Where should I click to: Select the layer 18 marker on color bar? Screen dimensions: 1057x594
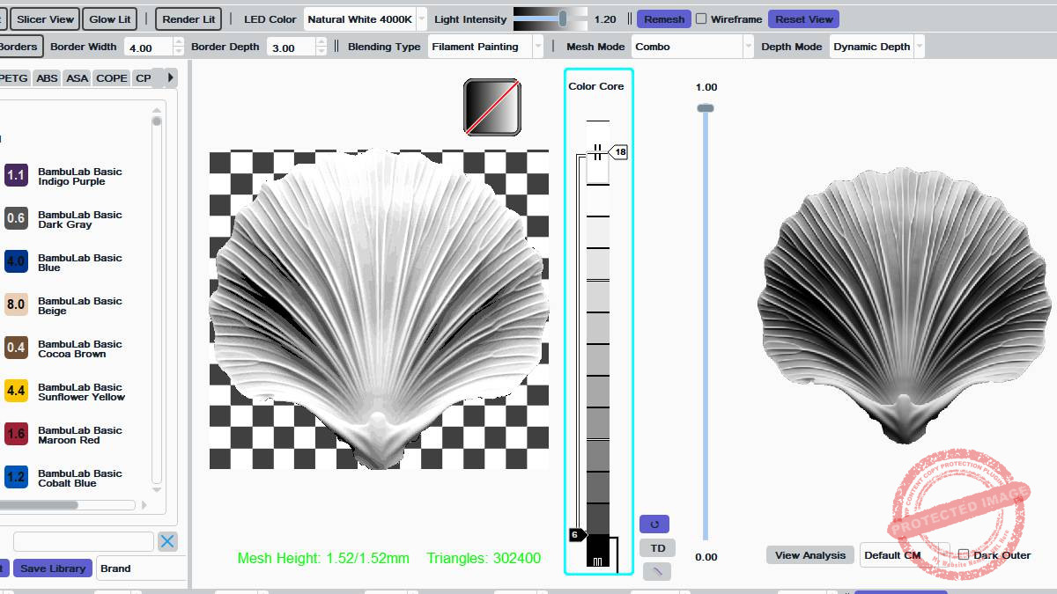point(618,152)
